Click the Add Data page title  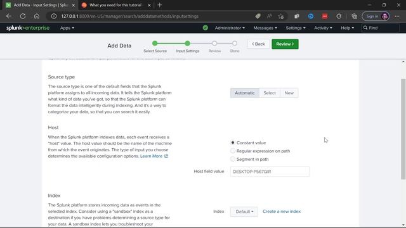point(119,46)
